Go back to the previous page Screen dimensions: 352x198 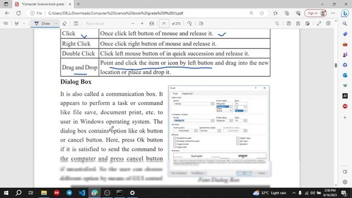coord(7,13)
